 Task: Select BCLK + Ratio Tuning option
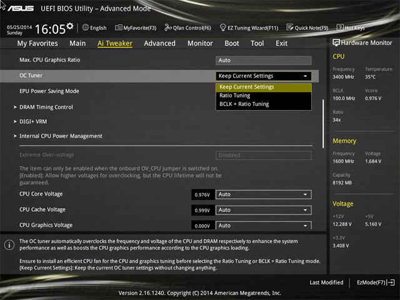pyautogui.click(x=264, y=104)
